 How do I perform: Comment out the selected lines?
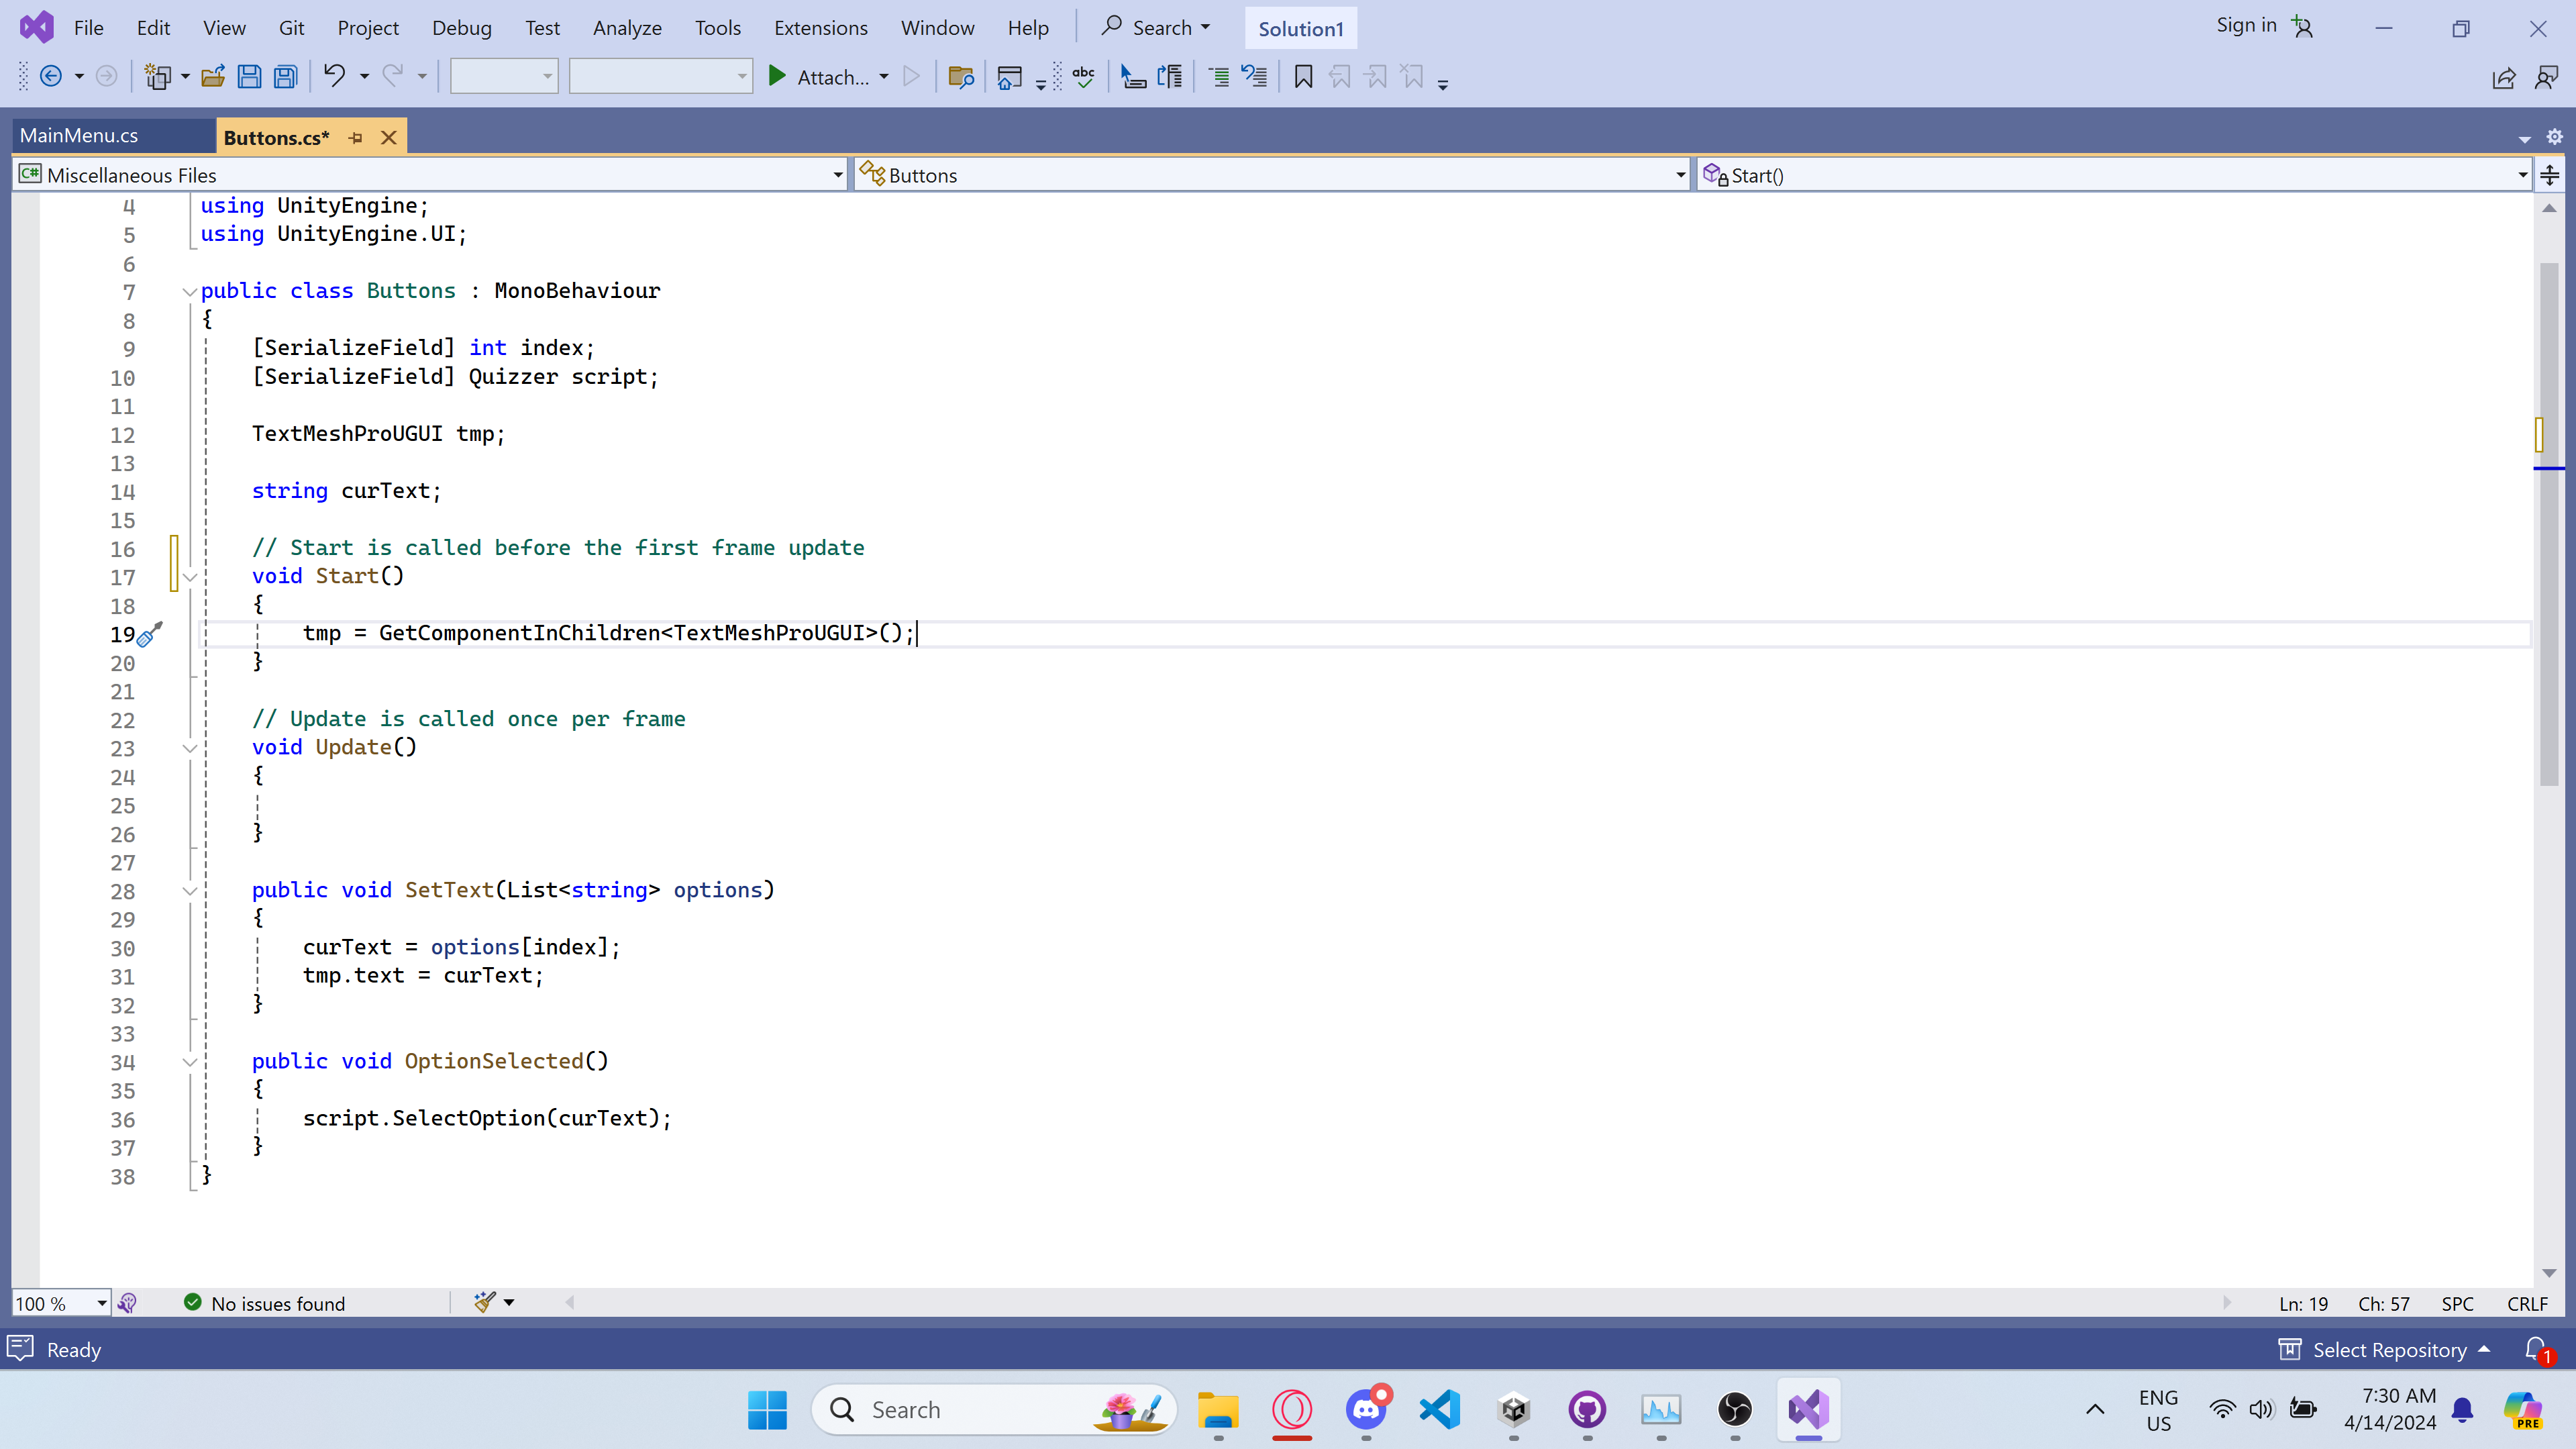click(1218, 77)
